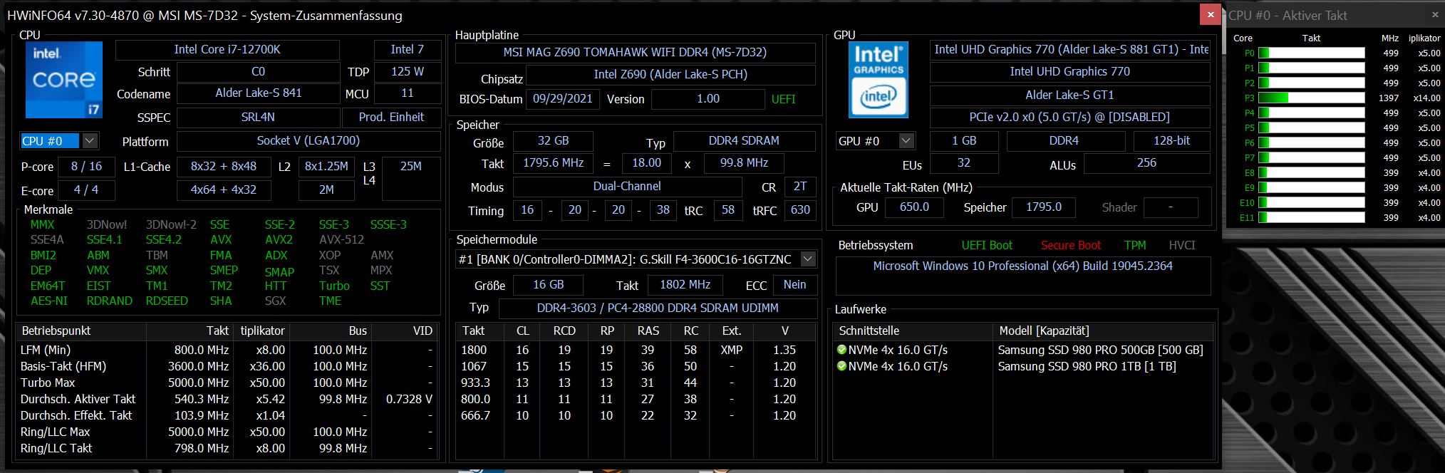This screenshot has width=1445, height=473.
Task: Click the Samsung SSD 980 PRO 1TB entry
Action: (1087, 366)
